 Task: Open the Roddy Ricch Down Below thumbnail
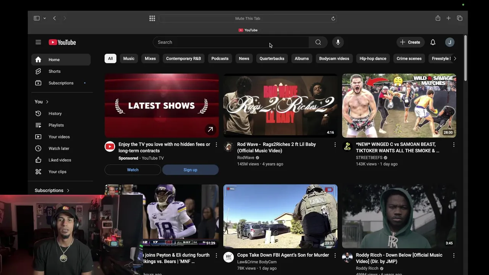tap(399, 216)
